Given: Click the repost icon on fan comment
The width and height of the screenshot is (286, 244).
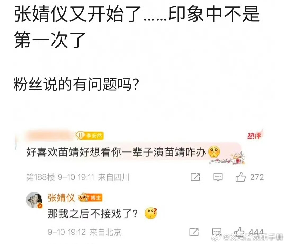Looking at the screenshot, I should pos(195,177).
